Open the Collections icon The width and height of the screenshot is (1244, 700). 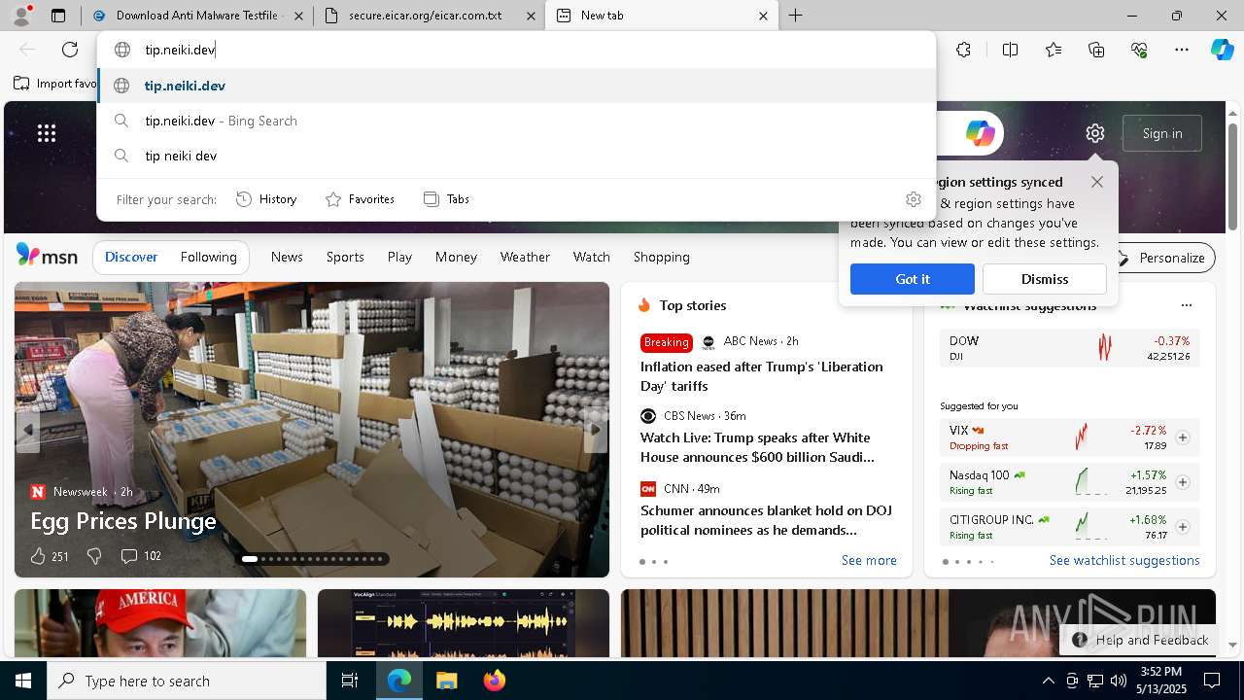pyautogui.click(x=1096, y=50)
